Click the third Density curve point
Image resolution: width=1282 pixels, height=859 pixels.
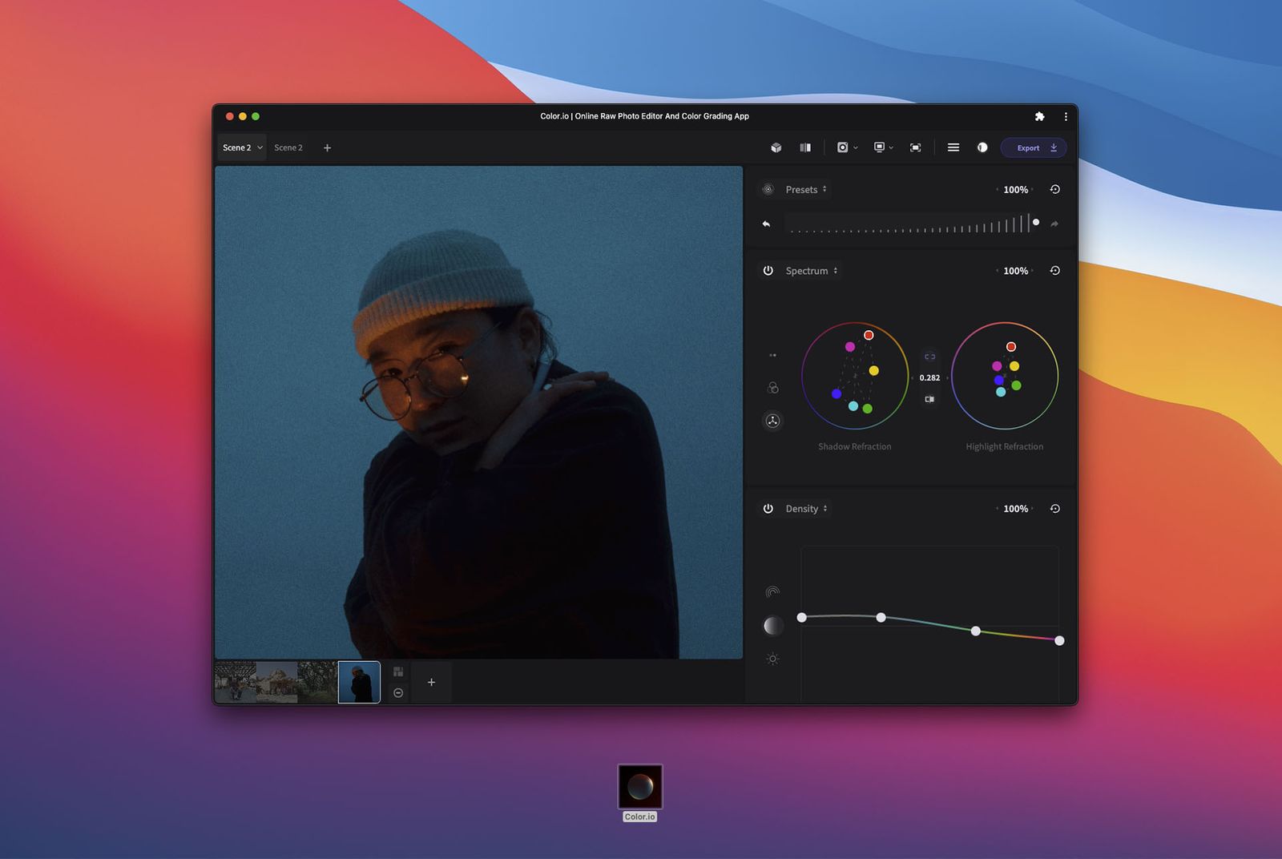pos(976,631)
